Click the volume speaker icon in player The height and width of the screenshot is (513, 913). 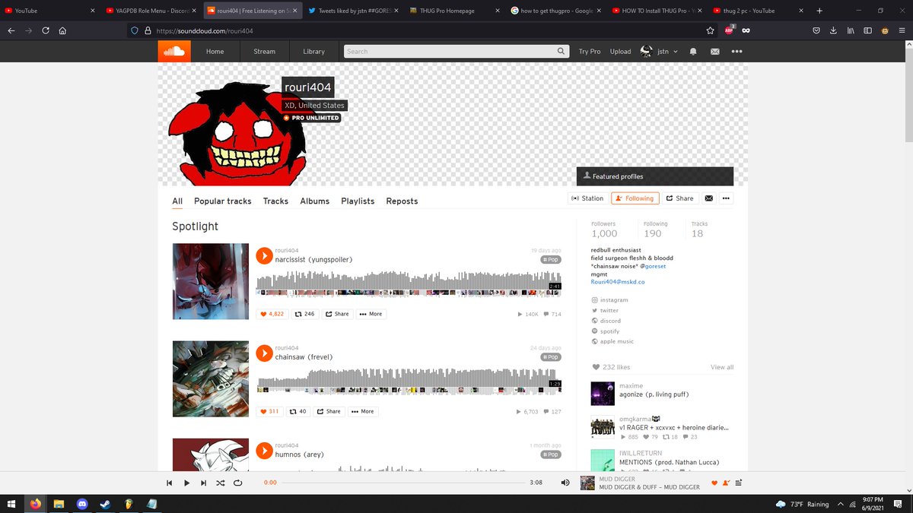(x=565, y=483)
